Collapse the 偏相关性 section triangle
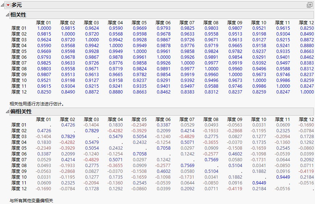This screenshot has width=315, height=204. 7,112
